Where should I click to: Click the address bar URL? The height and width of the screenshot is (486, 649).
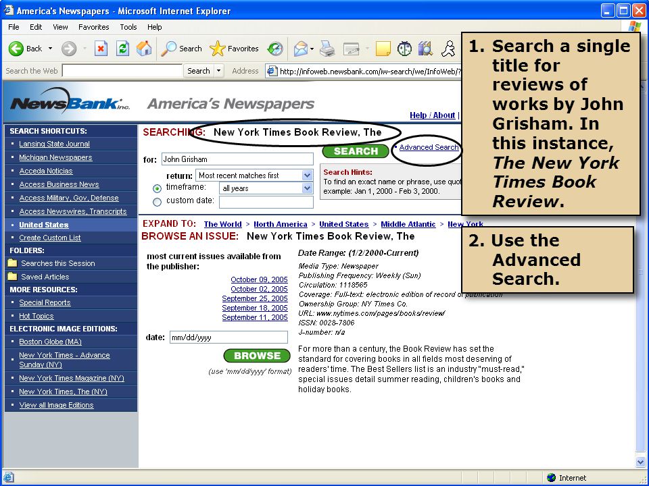[370, 71]
